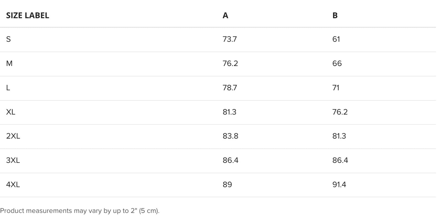Select the 3XL size row label

coord(13,160)
